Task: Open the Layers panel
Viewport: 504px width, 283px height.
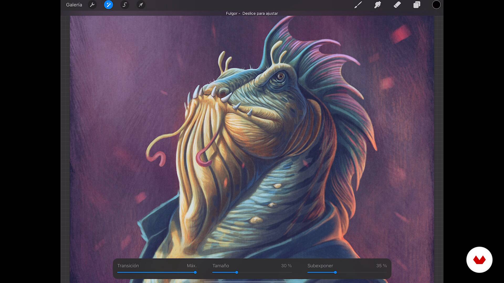Action: coord(417,5)
